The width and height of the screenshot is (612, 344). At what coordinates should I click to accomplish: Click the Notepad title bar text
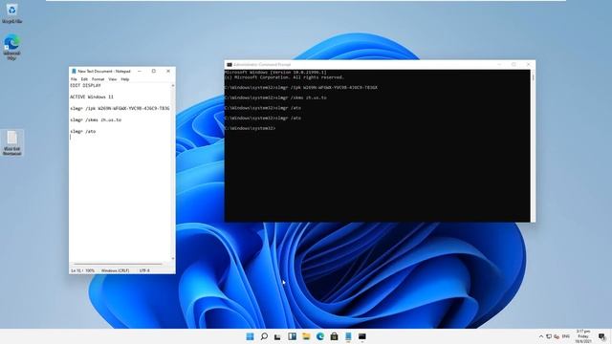point(104,72)
